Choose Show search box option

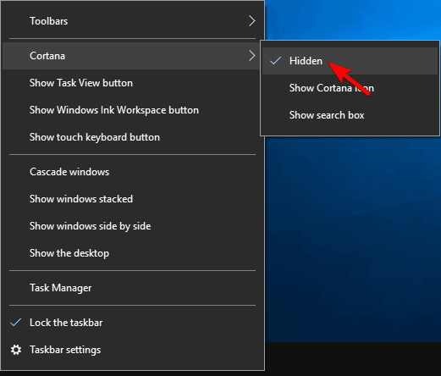[350, 115]
